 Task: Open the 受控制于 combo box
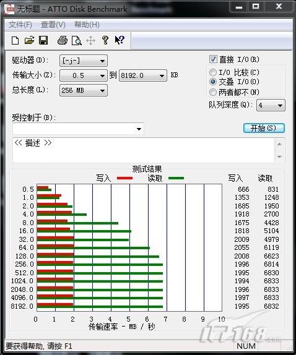pos(78,129)
